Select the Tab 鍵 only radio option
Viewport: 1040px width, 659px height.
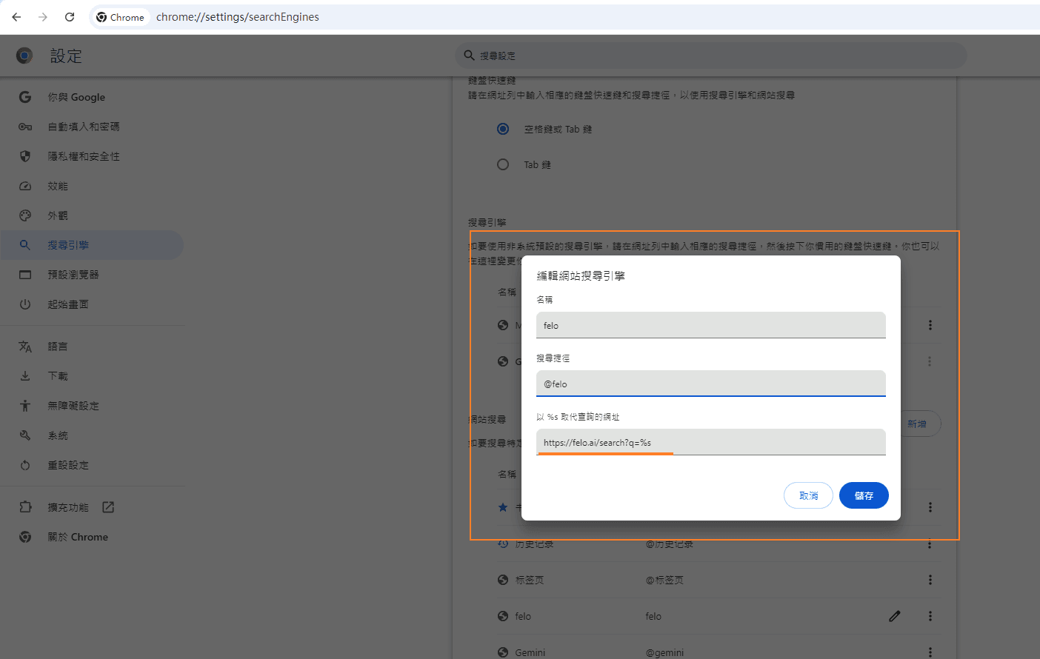point(503,164)
